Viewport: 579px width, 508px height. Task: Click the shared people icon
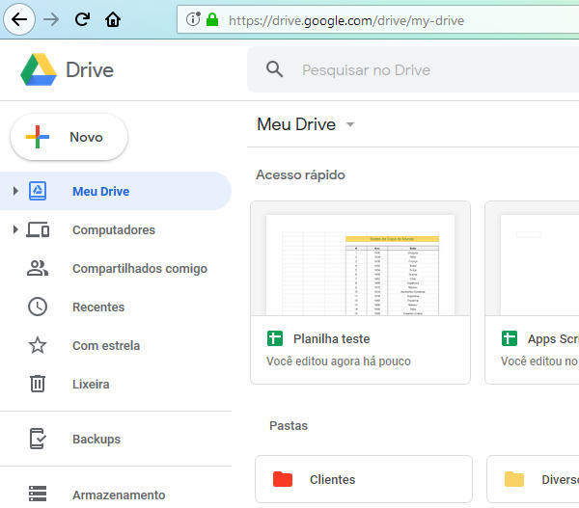(x=38, y=268)
